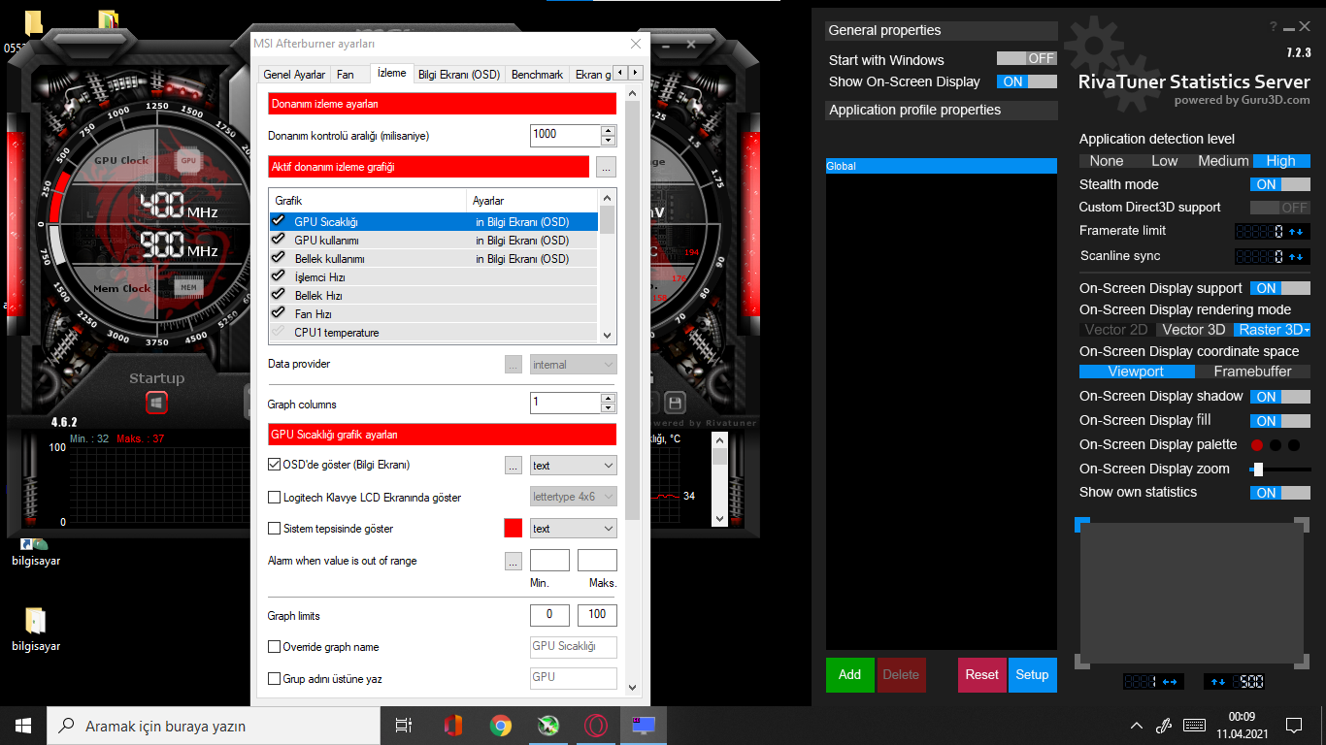Open the Windows Start menu
1326x745 pixels.
click(x=23, y=726)
